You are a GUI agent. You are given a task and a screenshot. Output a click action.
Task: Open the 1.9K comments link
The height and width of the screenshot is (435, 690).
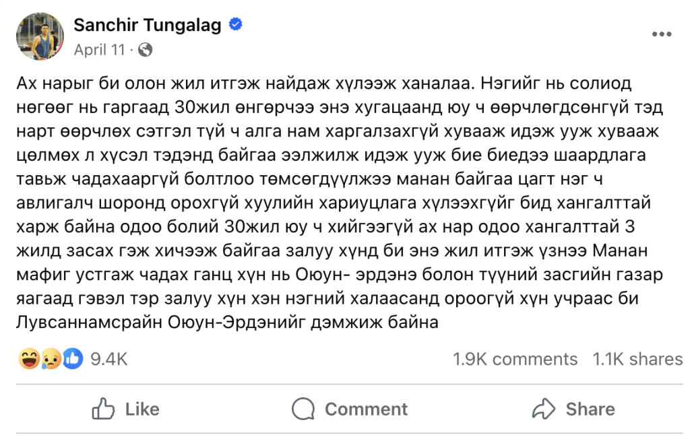click(515, 359)
